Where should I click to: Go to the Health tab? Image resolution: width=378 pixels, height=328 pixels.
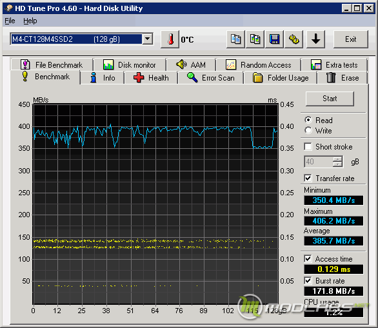click(x=151, y=78)
